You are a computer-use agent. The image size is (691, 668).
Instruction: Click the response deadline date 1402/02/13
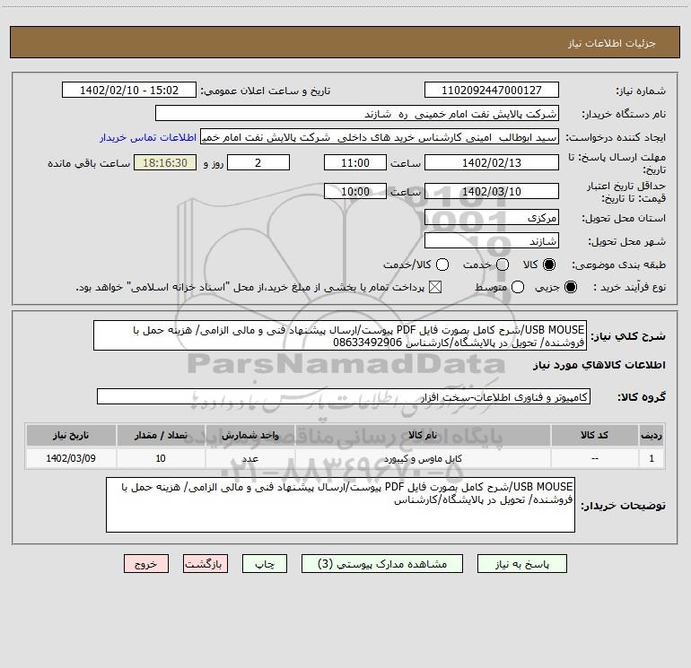point(492,162)
